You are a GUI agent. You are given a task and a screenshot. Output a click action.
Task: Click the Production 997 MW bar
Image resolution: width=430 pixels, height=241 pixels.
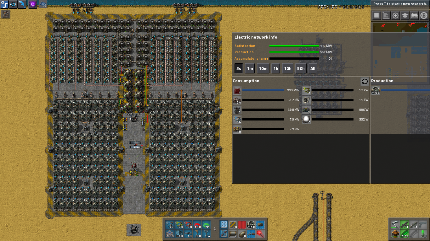point(294,52)
